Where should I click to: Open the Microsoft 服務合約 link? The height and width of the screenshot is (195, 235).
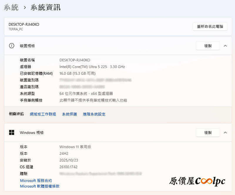36,181
